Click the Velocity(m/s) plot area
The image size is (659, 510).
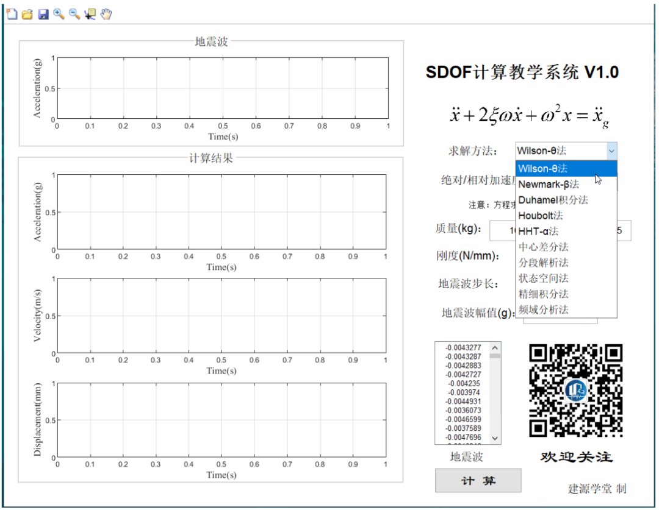221,315
